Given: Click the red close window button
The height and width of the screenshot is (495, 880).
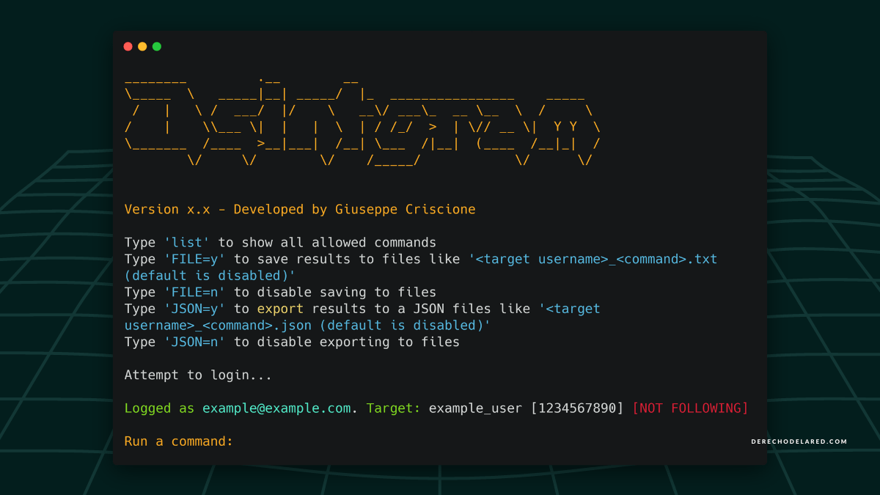Looking at the screenshot, I should coord(128,46).
